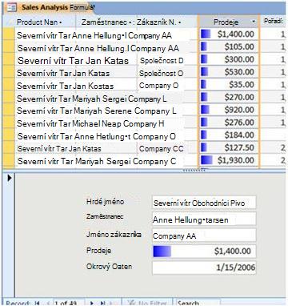The image size is (288, 306).
Task: Open the Prodeje column dropdown arrow
Action: [x=254, y=22]
